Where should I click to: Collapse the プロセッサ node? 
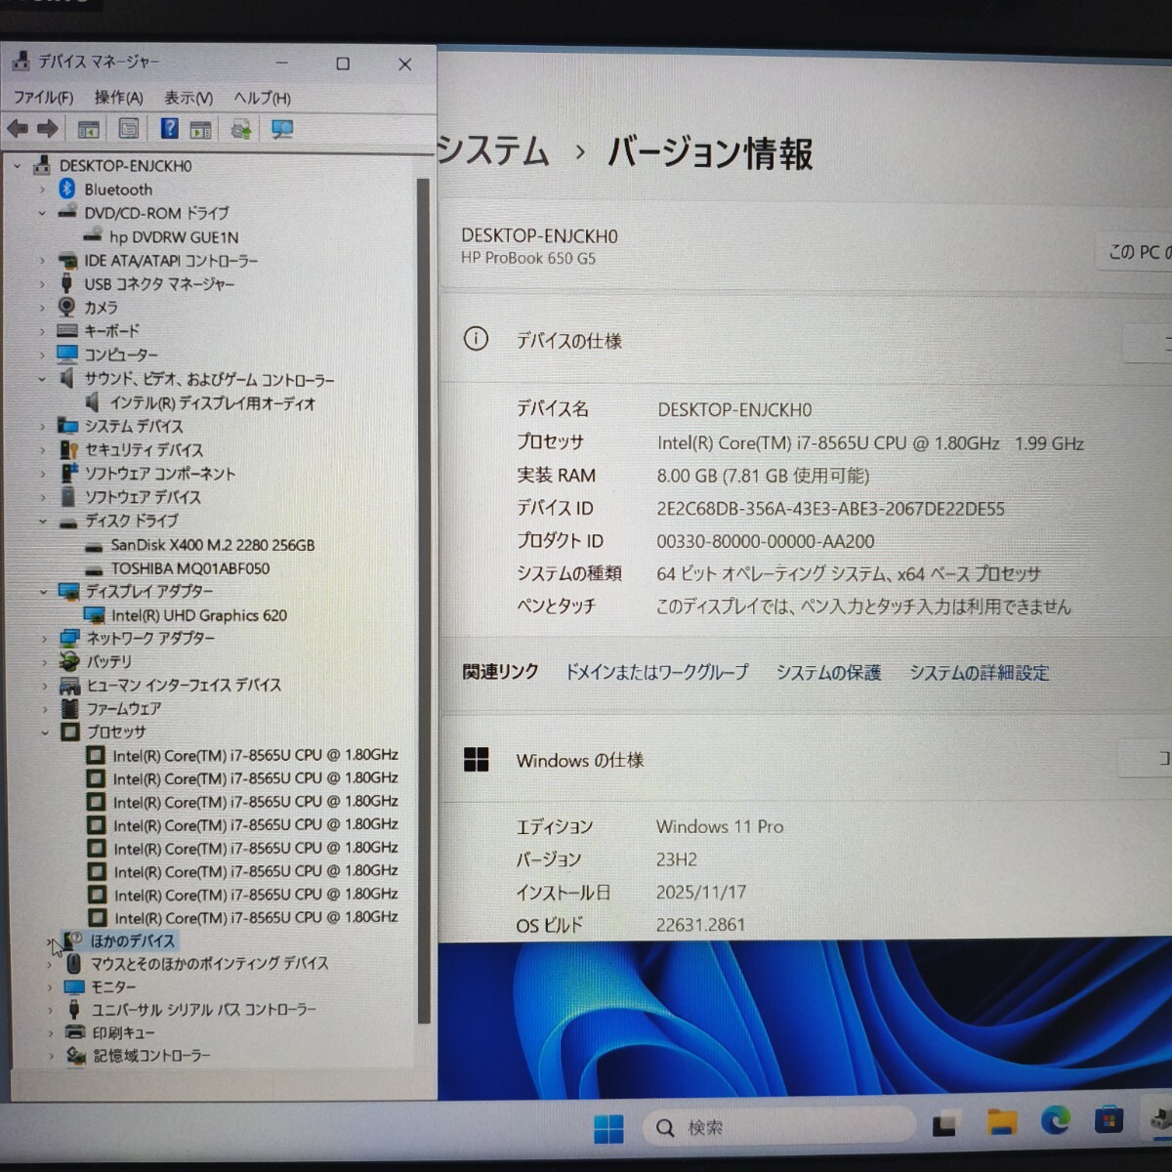tap(45, 732)
